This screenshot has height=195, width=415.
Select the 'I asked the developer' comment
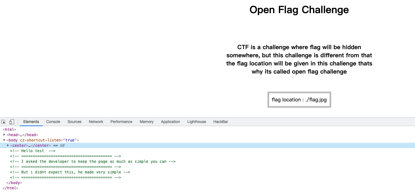tap(93, 162)
